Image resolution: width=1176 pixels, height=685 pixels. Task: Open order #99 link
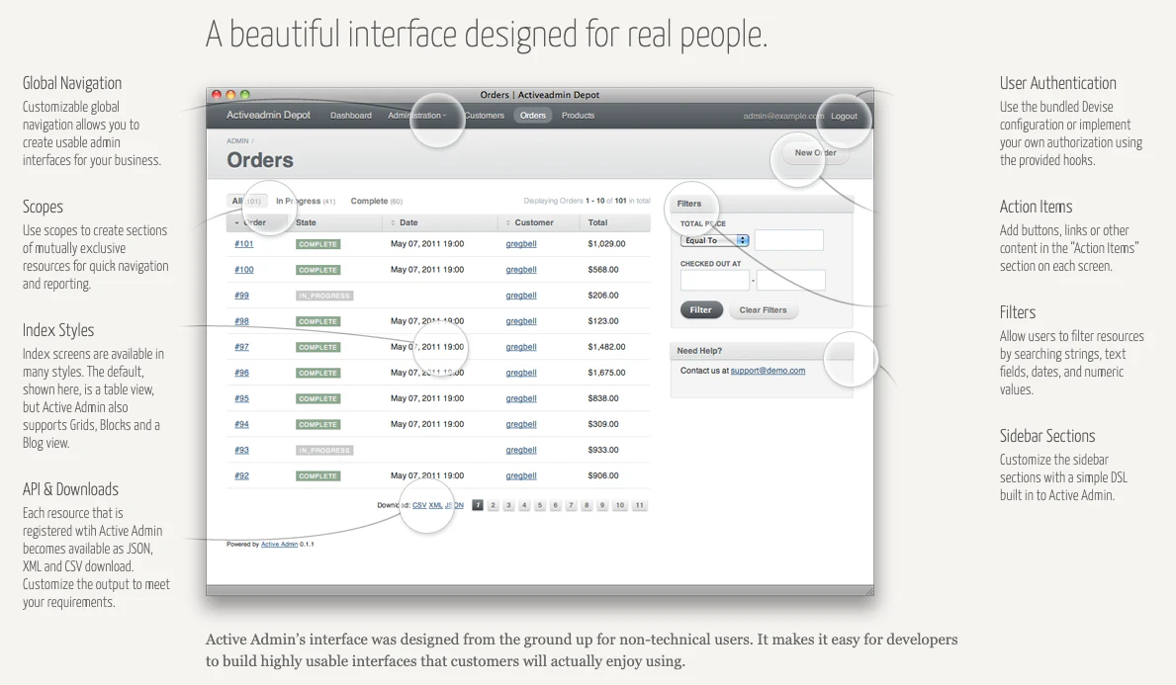241,296
